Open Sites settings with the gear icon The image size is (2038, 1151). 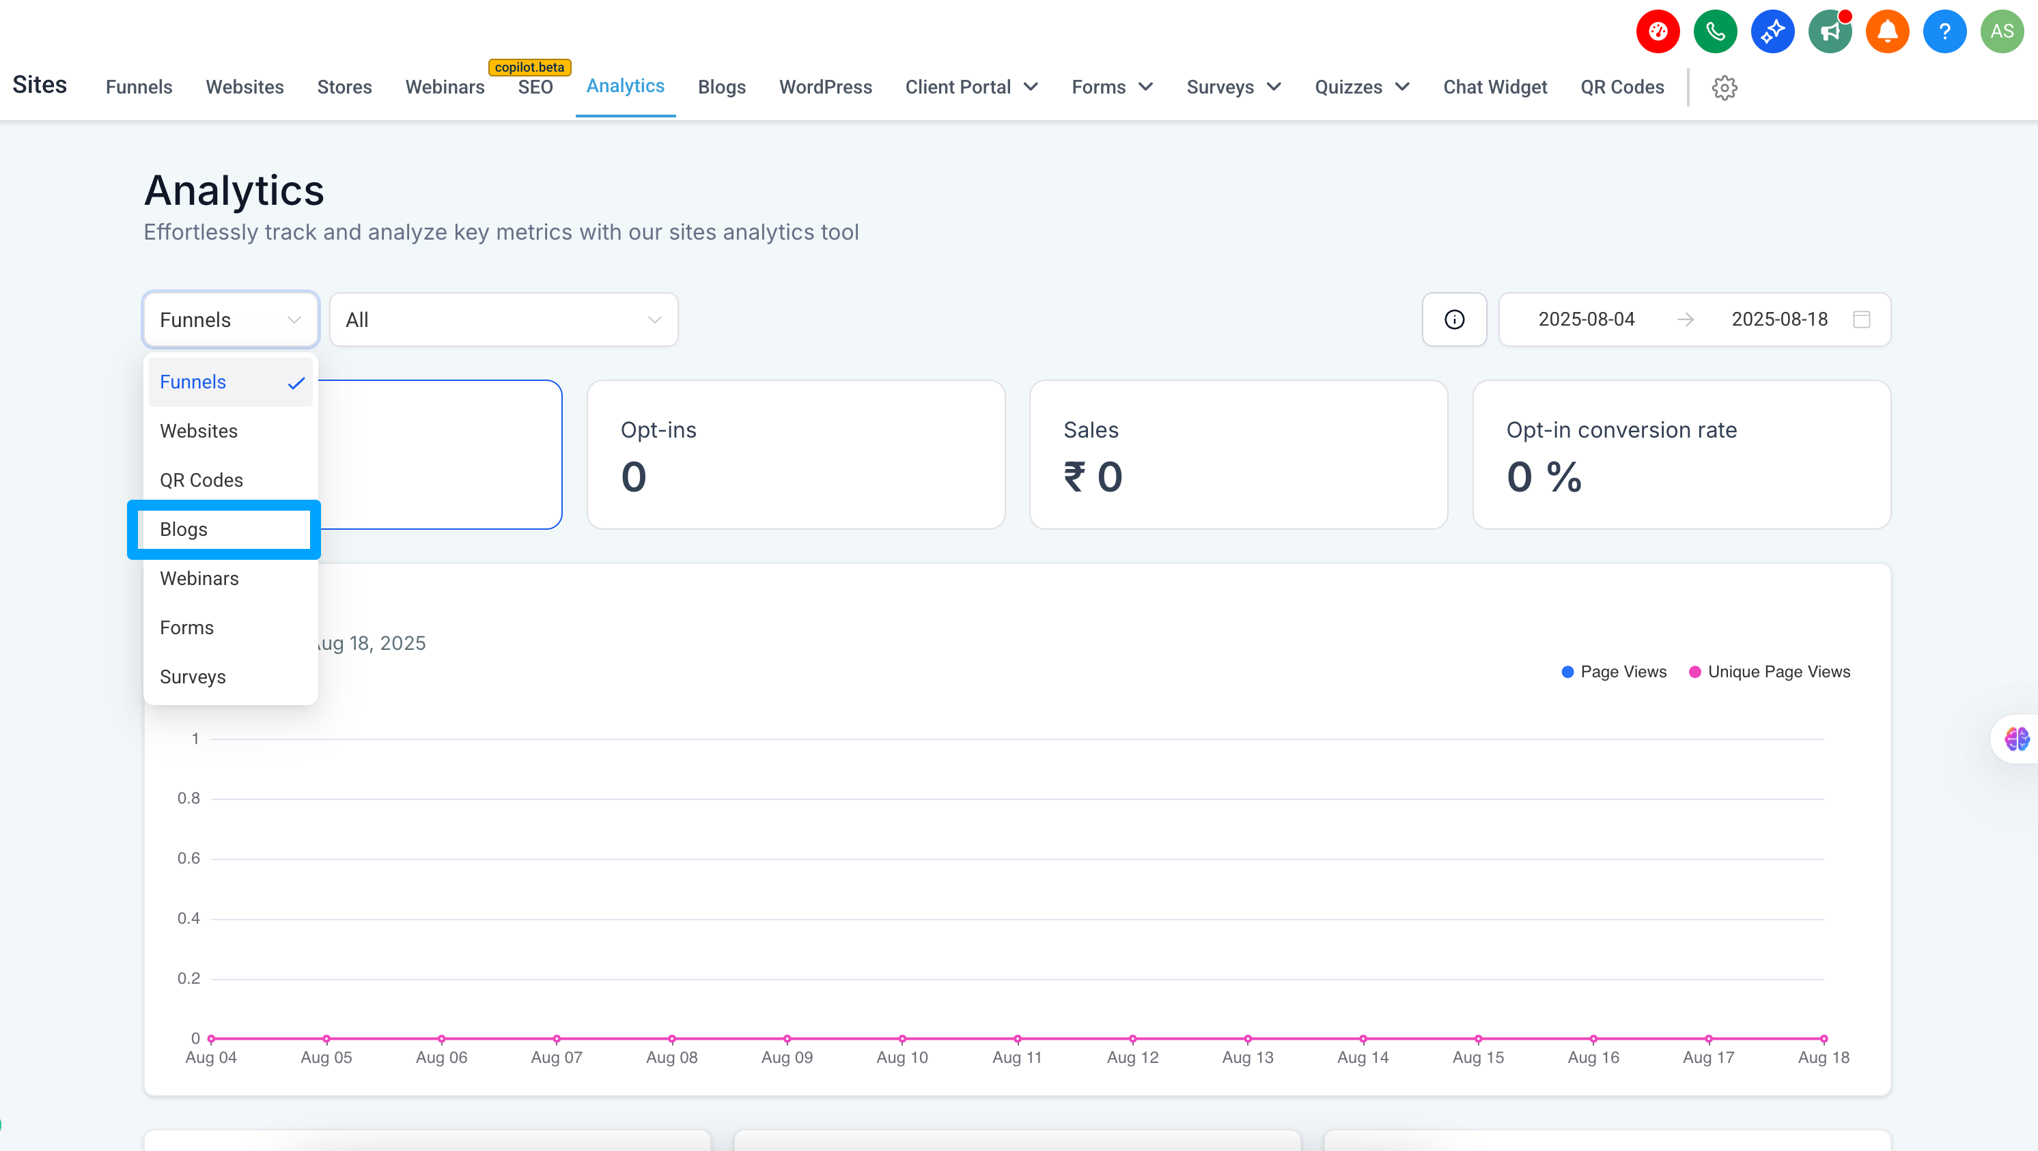(1725, 87)
